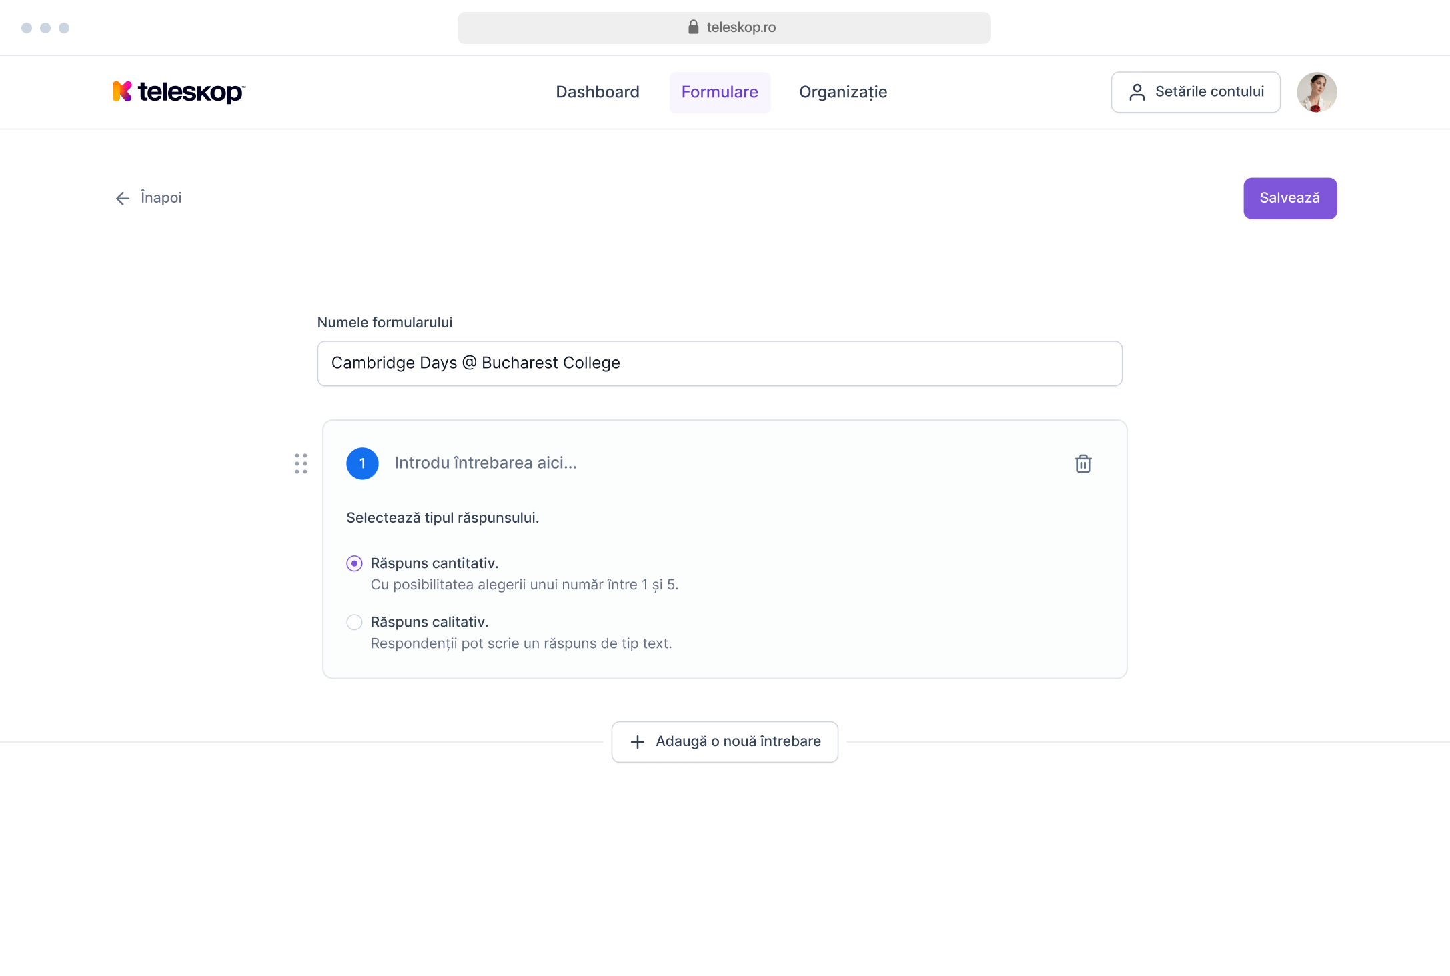Image resolution: width=1450 pixels, height=976 pixels.
Task: Click the blue number 1 question badge
Action: coord(362,463)
